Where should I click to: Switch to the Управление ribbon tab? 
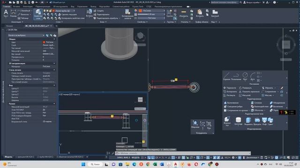pos(82,7)
